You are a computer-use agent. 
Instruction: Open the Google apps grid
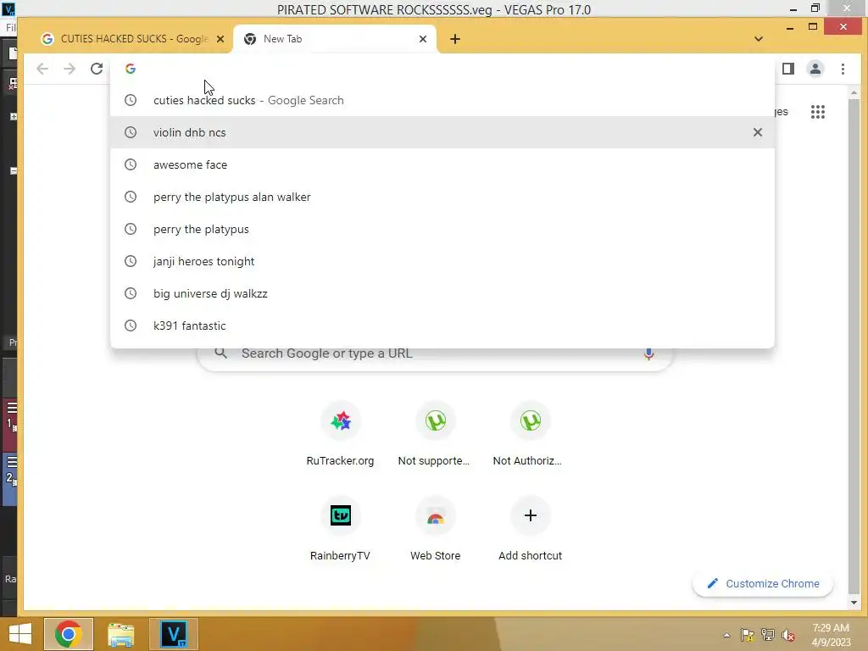(818, 112)
